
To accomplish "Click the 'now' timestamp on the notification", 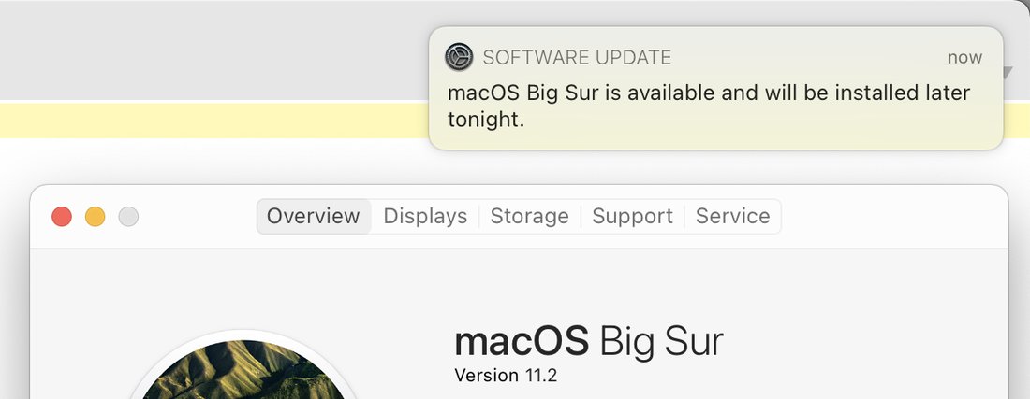I will (x=964, y=58).
